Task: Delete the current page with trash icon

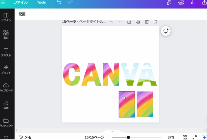Action: coord(147,22)
